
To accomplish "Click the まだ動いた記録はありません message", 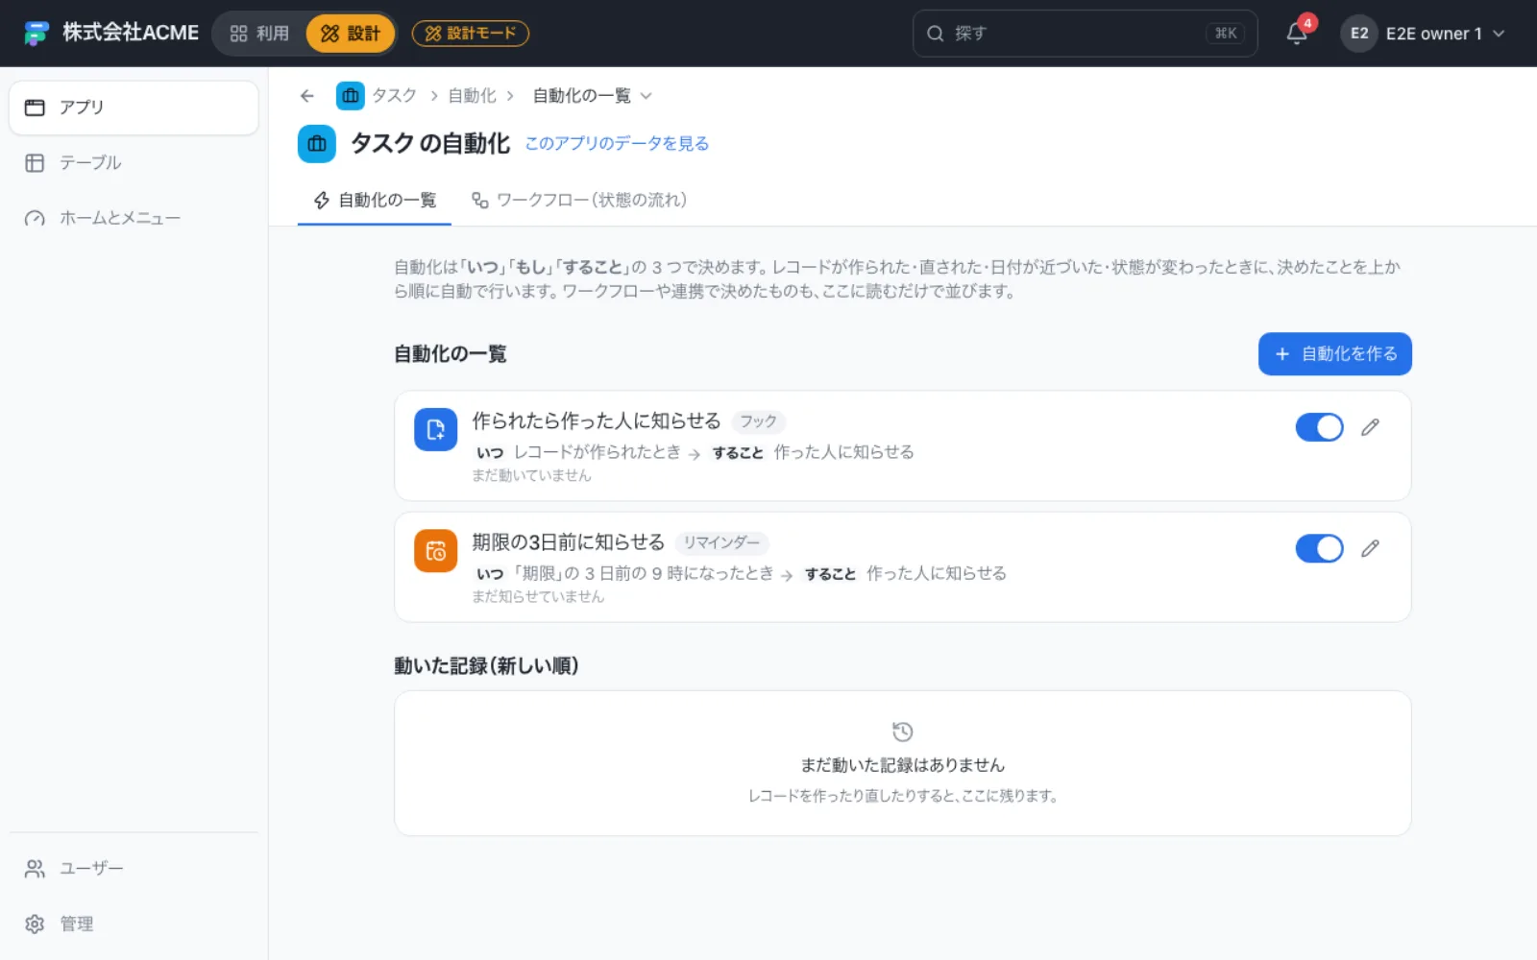I will 903,765.
